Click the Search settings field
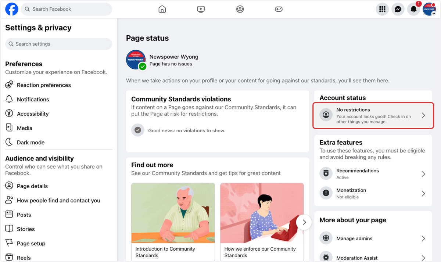This screenshot has width=441, height=262. [x=59, y=44]
